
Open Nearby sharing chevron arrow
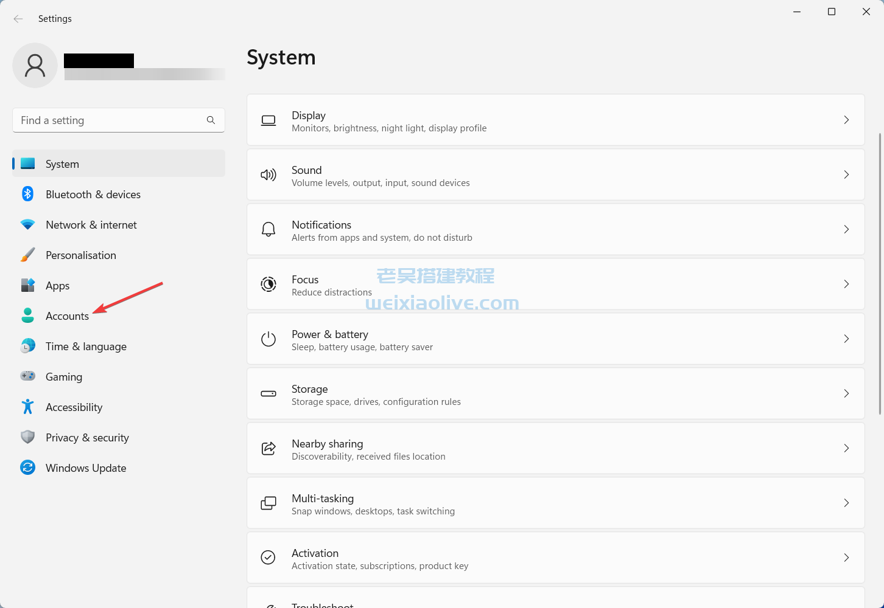tap(846, 448)
